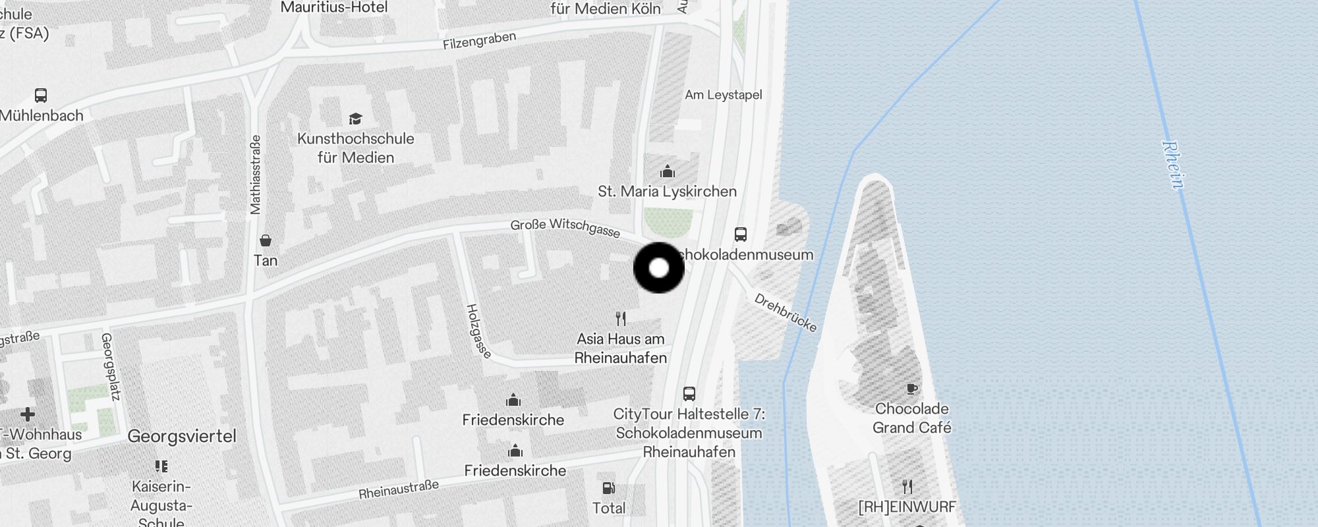This screenshot has height=527, width=1318.
Task: Click the Drehbrücke bridge label
Action: [x=786, y=313]
